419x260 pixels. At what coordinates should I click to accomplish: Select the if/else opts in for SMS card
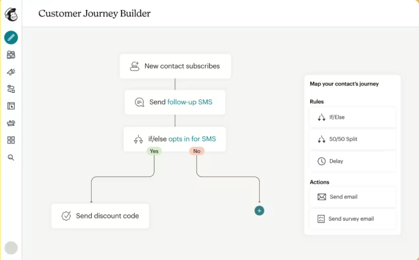[x=175, y=139]
